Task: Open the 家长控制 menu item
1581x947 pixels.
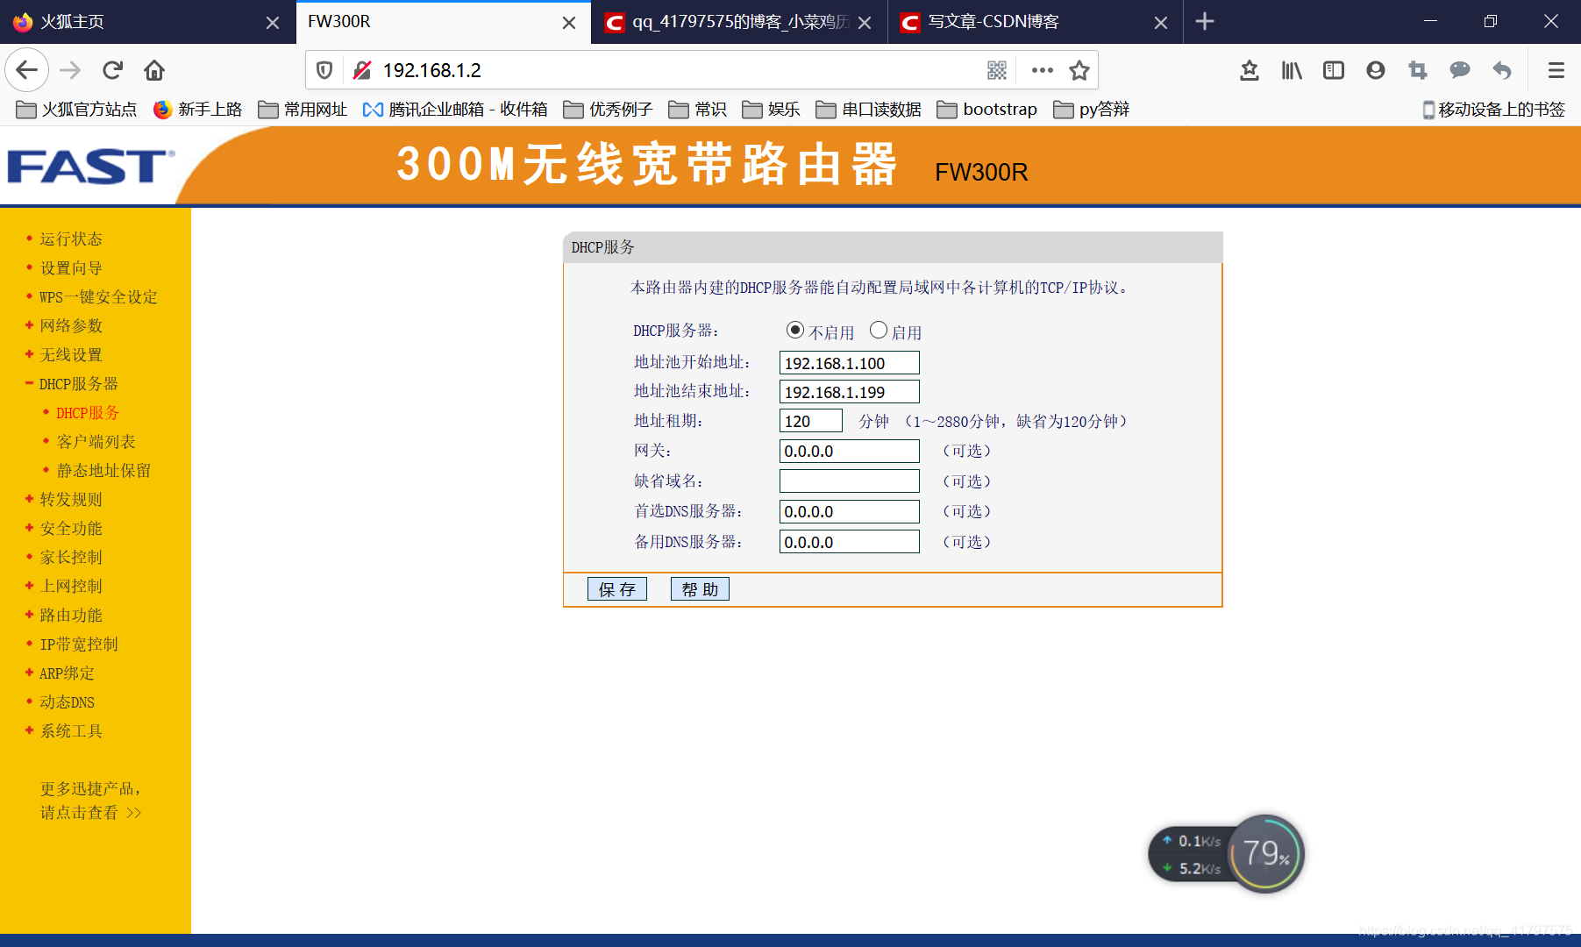Action: coord(70,558)
